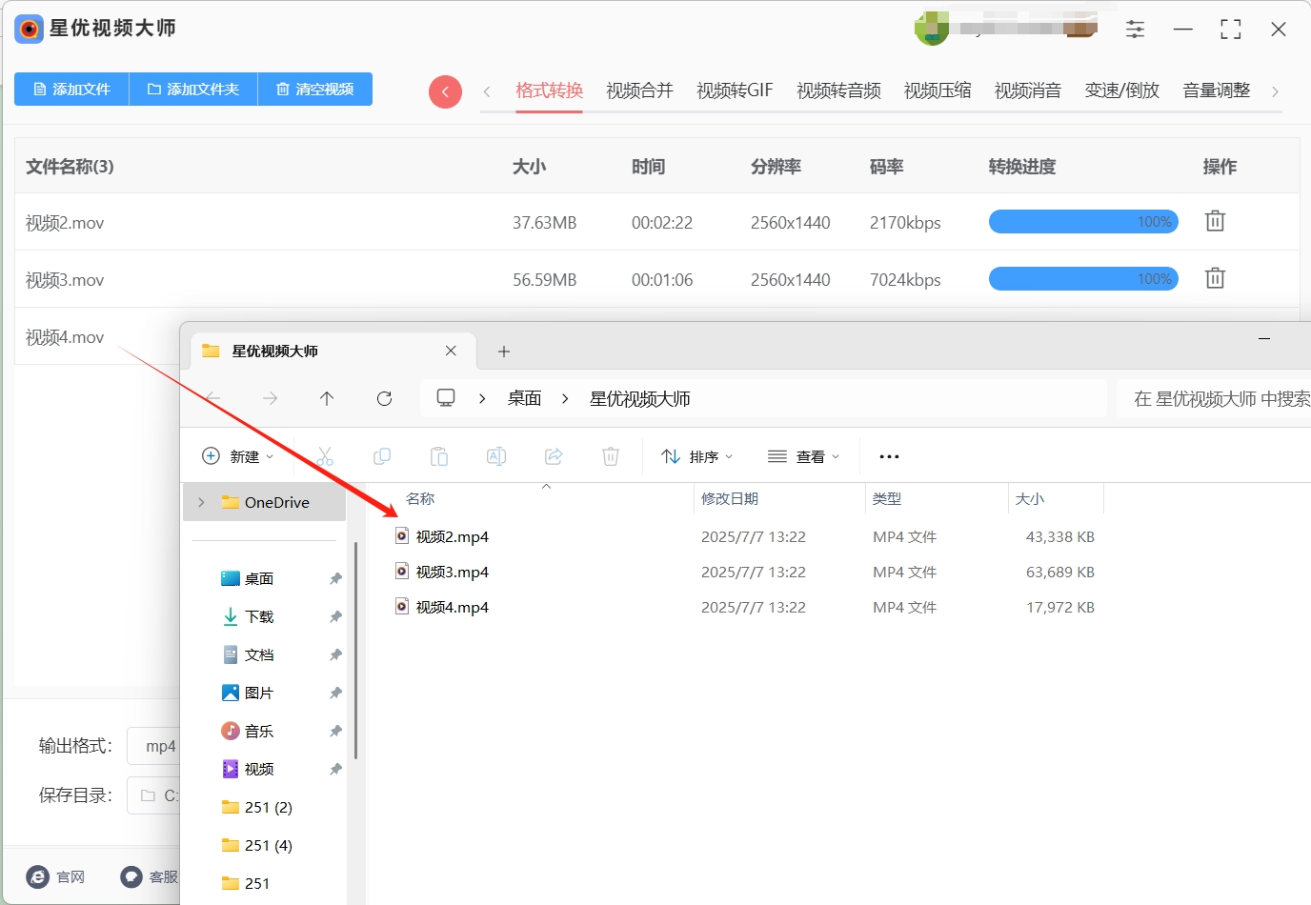Screen dimensions: 1311x905
Task: Switch to the 视频合并 tab
Action: pyautogui.click(x=639, y=90)
